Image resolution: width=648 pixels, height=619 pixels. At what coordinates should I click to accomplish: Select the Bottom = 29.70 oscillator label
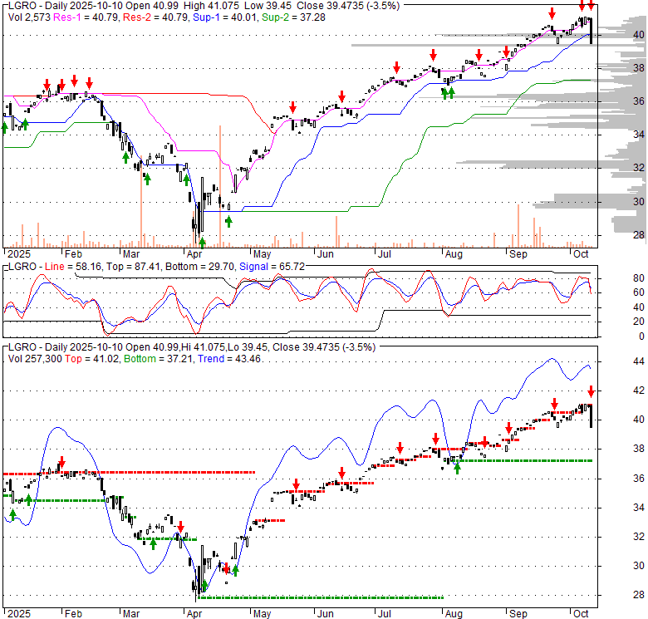coord(200,267)
